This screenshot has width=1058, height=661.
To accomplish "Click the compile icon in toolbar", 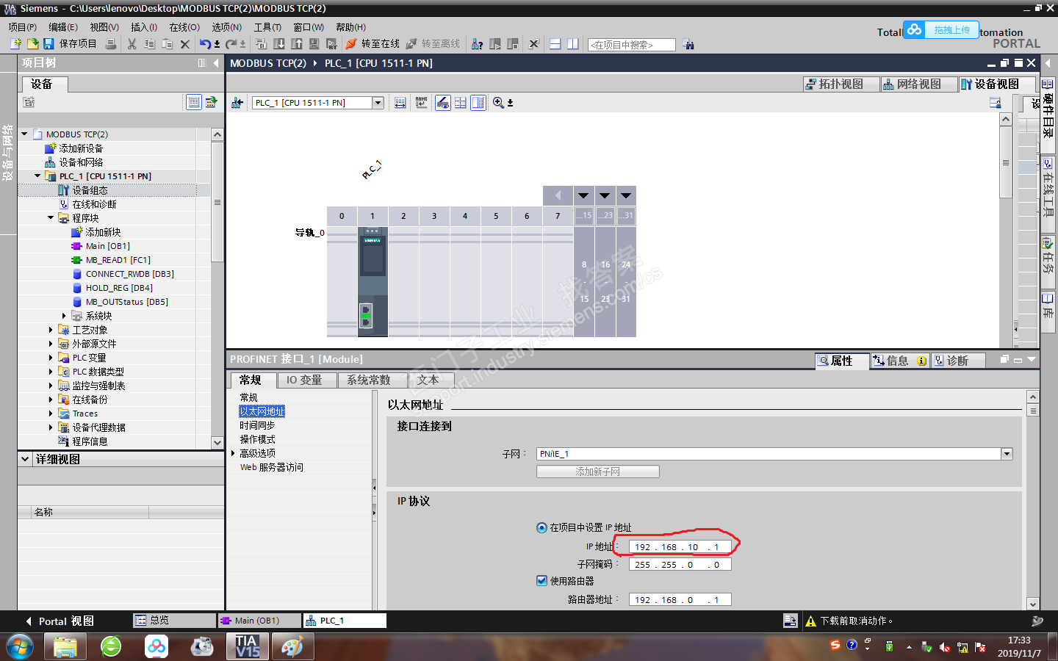I will 261,44.
